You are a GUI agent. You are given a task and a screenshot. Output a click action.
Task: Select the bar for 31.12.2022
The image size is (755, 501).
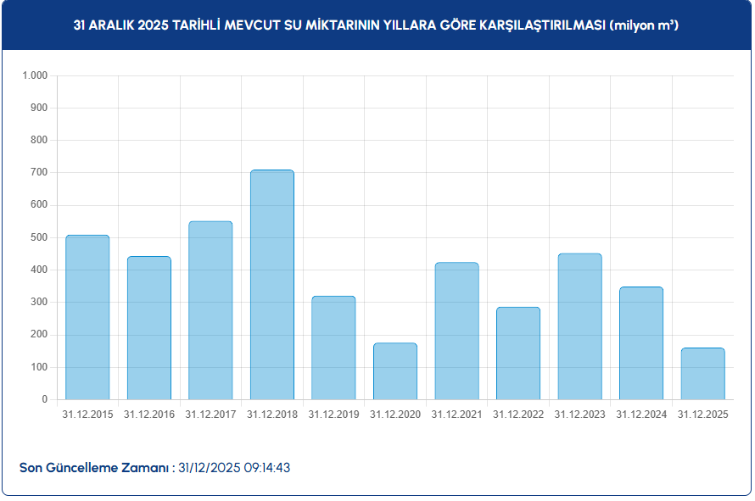518,353
